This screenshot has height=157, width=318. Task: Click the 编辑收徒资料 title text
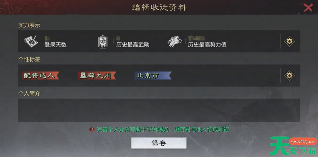click(159, 8)
